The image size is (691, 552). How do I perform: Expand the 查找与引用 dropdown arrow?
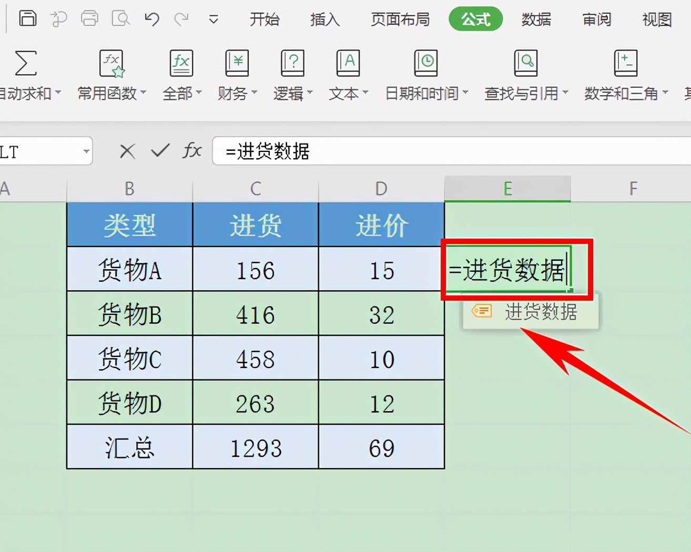565,93
